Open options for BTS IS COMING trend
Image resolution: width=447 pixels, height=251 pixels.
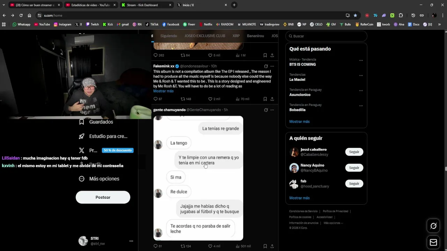361,60
